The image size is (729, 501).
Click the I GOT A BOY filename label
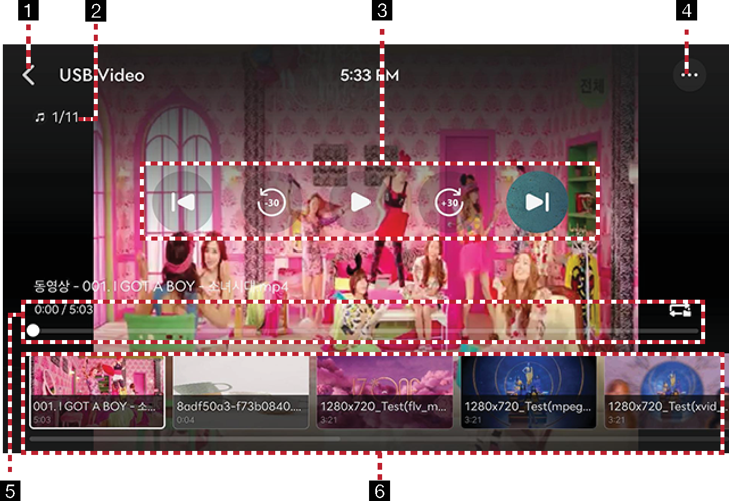tap(161, 287)
